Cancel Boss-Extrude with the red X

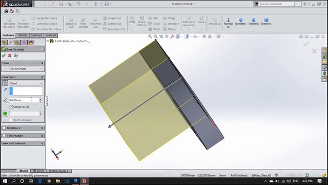pyautogui.click(x=10, y=55)
